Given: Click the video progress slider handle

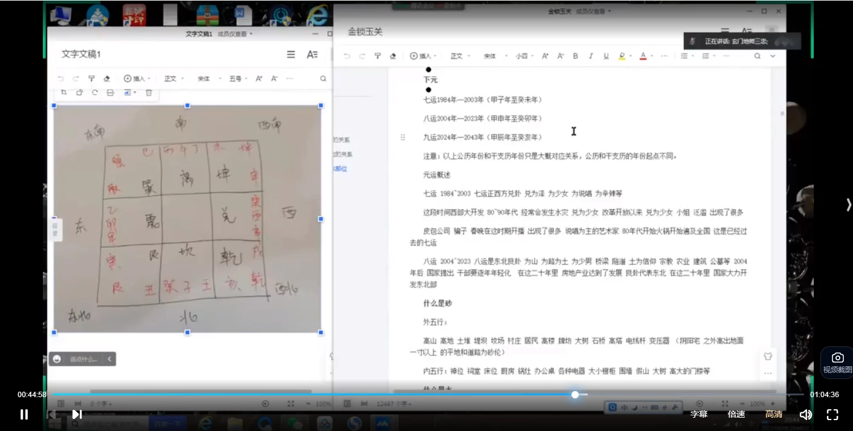Looking at the screenshot, I should coord(575,395).
